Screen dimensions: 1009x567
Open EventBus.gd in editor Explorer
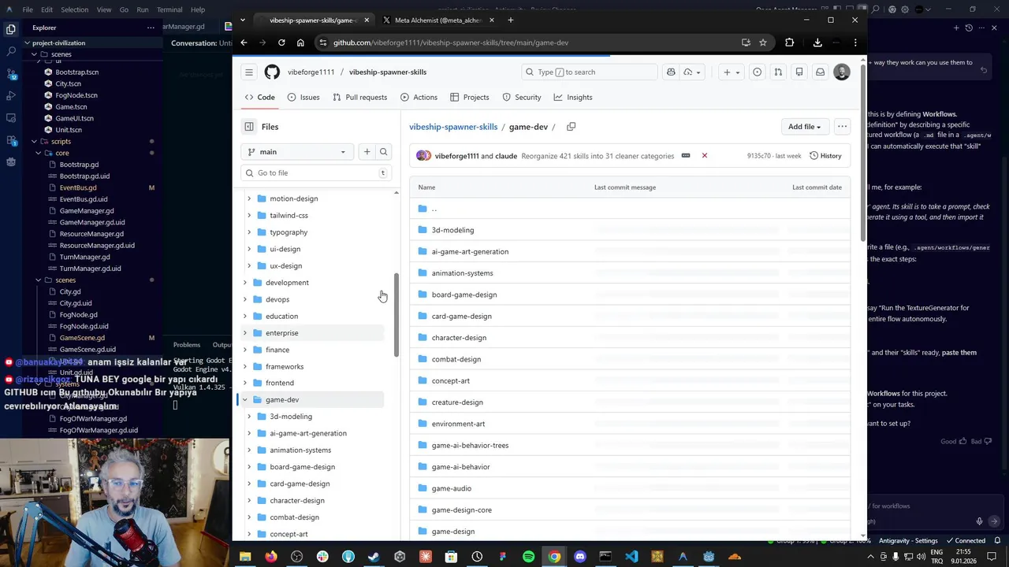[x=78, y=188]
